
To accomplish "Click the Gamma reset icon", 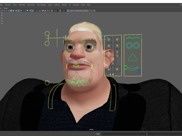I will [60, 11].
